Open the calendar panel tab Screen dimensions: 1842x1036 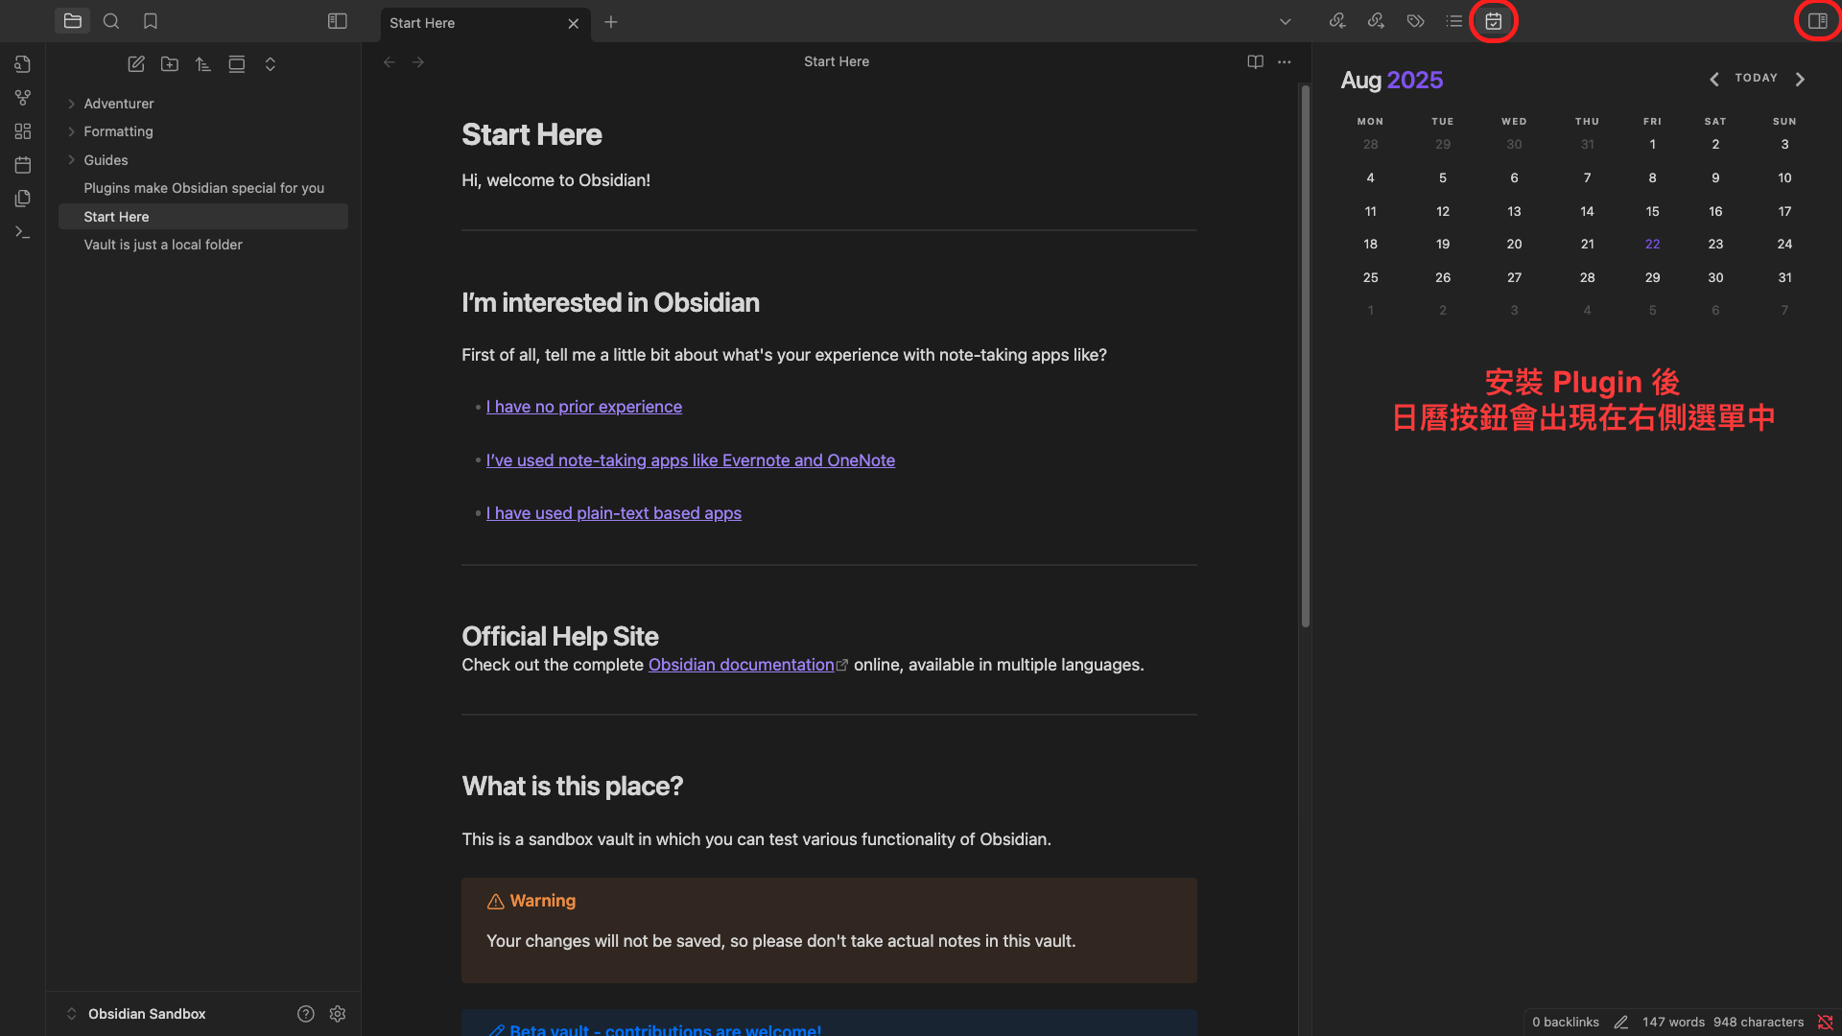(1494, 21)
